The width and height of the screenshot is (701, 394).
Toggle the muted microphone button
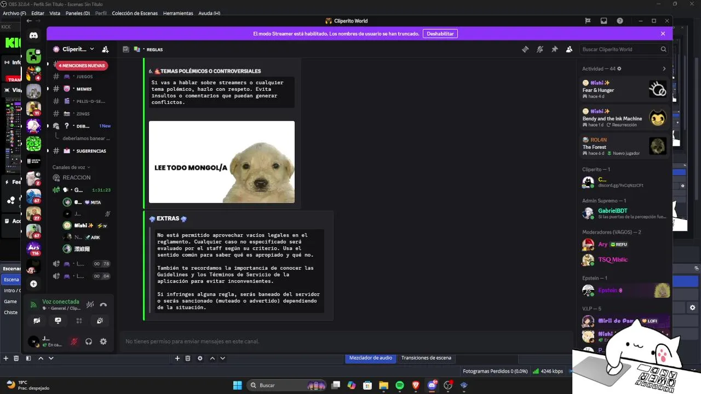[74, 341]
